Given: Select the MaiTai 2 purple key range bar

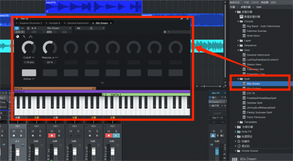Looking at the screenshot, I should pyautogui.click(x=102, y=92).
